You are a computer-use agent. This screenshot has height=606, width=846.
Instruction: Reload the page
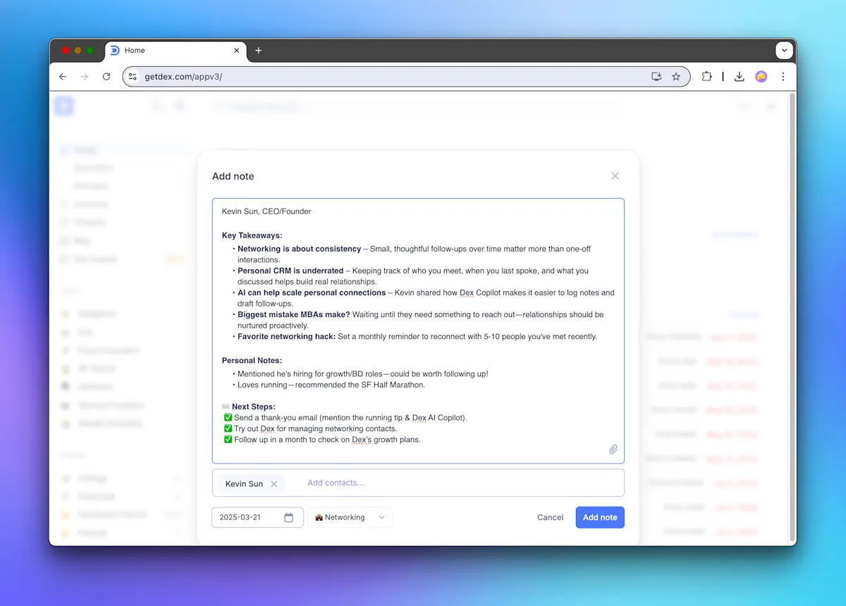pos(106,77)
